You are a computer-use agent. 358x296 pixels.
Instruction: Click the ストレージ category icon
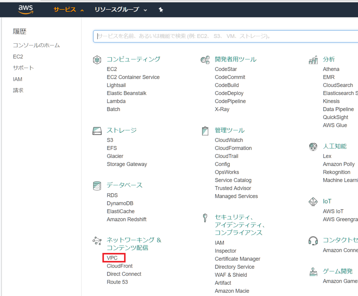click(97, 131)
